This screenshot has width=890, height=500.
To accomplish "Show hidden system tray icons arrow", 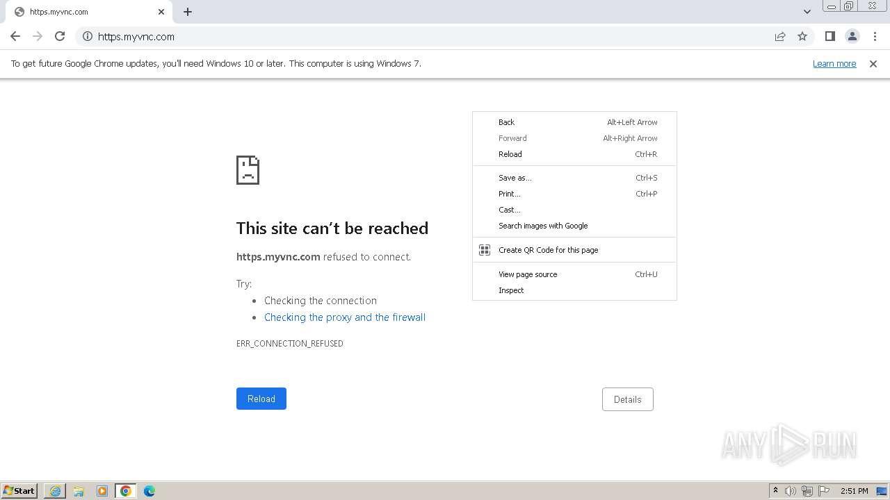I will pos(775,491).
